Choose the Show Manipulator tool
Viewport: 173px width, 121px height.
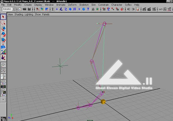(x=3, y=52)
